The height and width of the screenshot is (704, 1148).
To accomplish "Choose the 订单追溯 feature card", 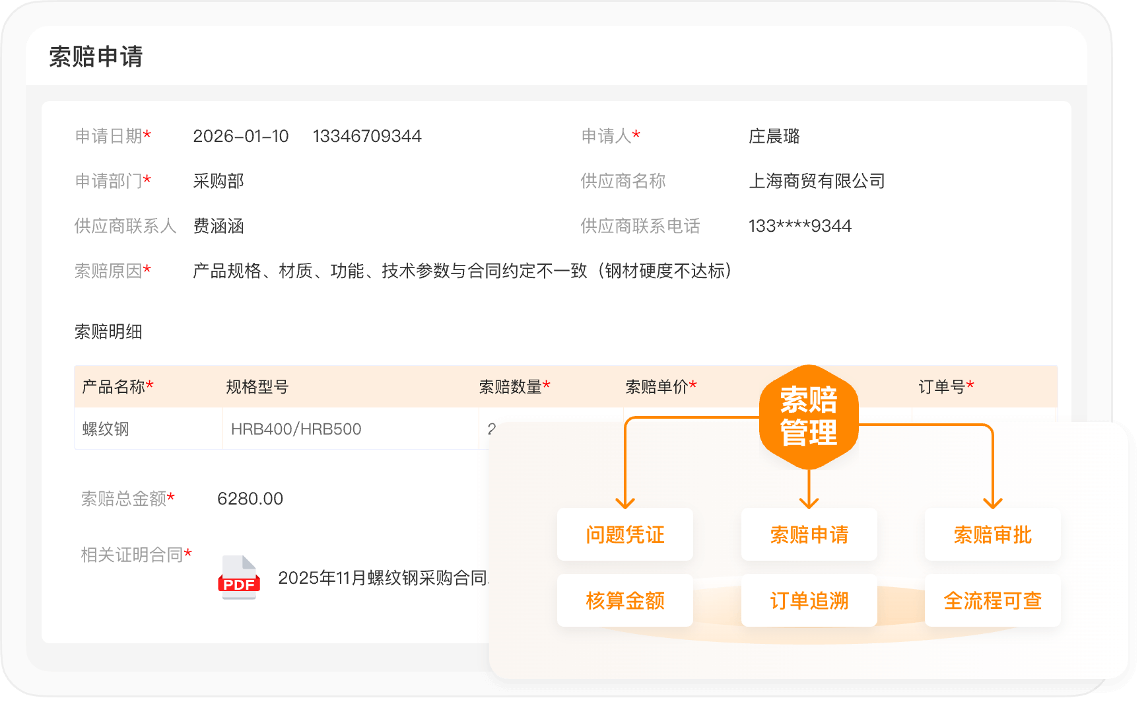I will point(809,600).
